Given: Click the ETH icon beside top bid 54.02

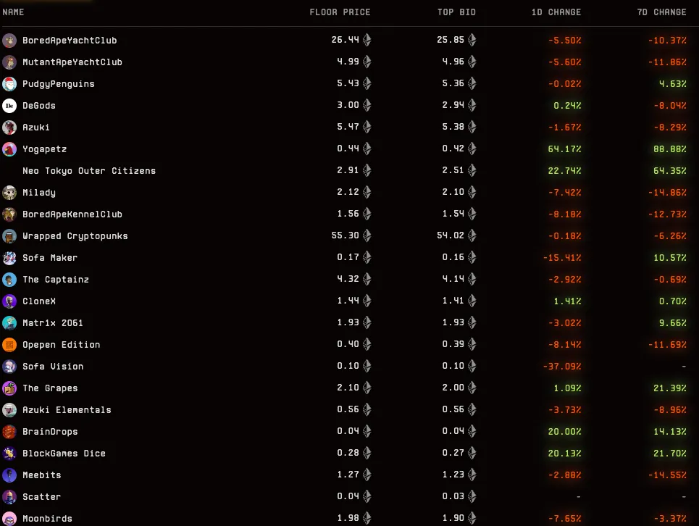Looking at the screenshot, I should (x=472, y=235).
